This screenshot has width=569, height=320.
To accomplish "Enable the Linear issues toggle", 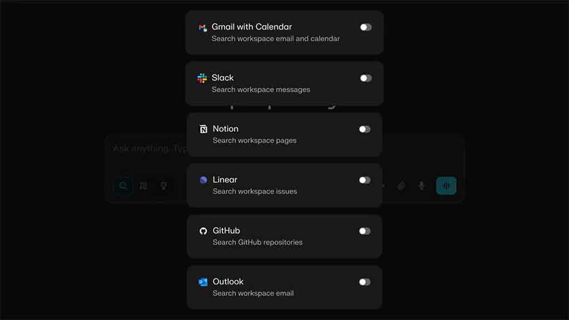I will click(x=366, y=179).
